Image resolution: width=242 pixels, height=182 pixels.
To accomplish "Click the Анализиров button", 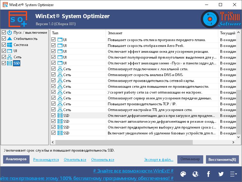I will point(16,159).
